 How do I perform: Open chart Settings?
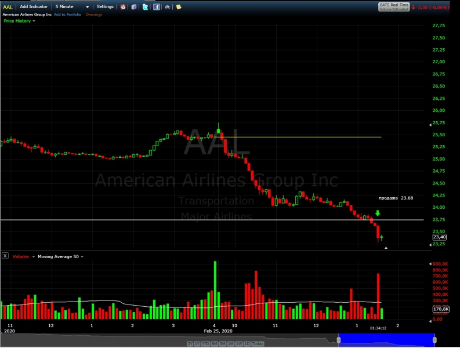105,6
